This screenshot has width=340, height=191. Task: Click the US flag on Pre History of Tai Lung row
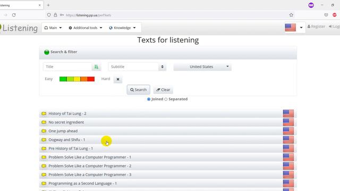pos(288,149)
